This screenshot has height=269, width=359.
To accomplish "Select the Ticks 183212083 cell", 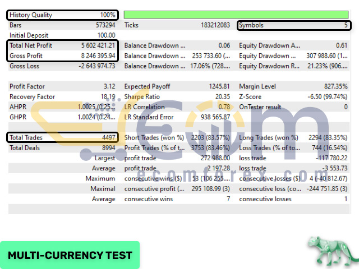I will (177, 25).
